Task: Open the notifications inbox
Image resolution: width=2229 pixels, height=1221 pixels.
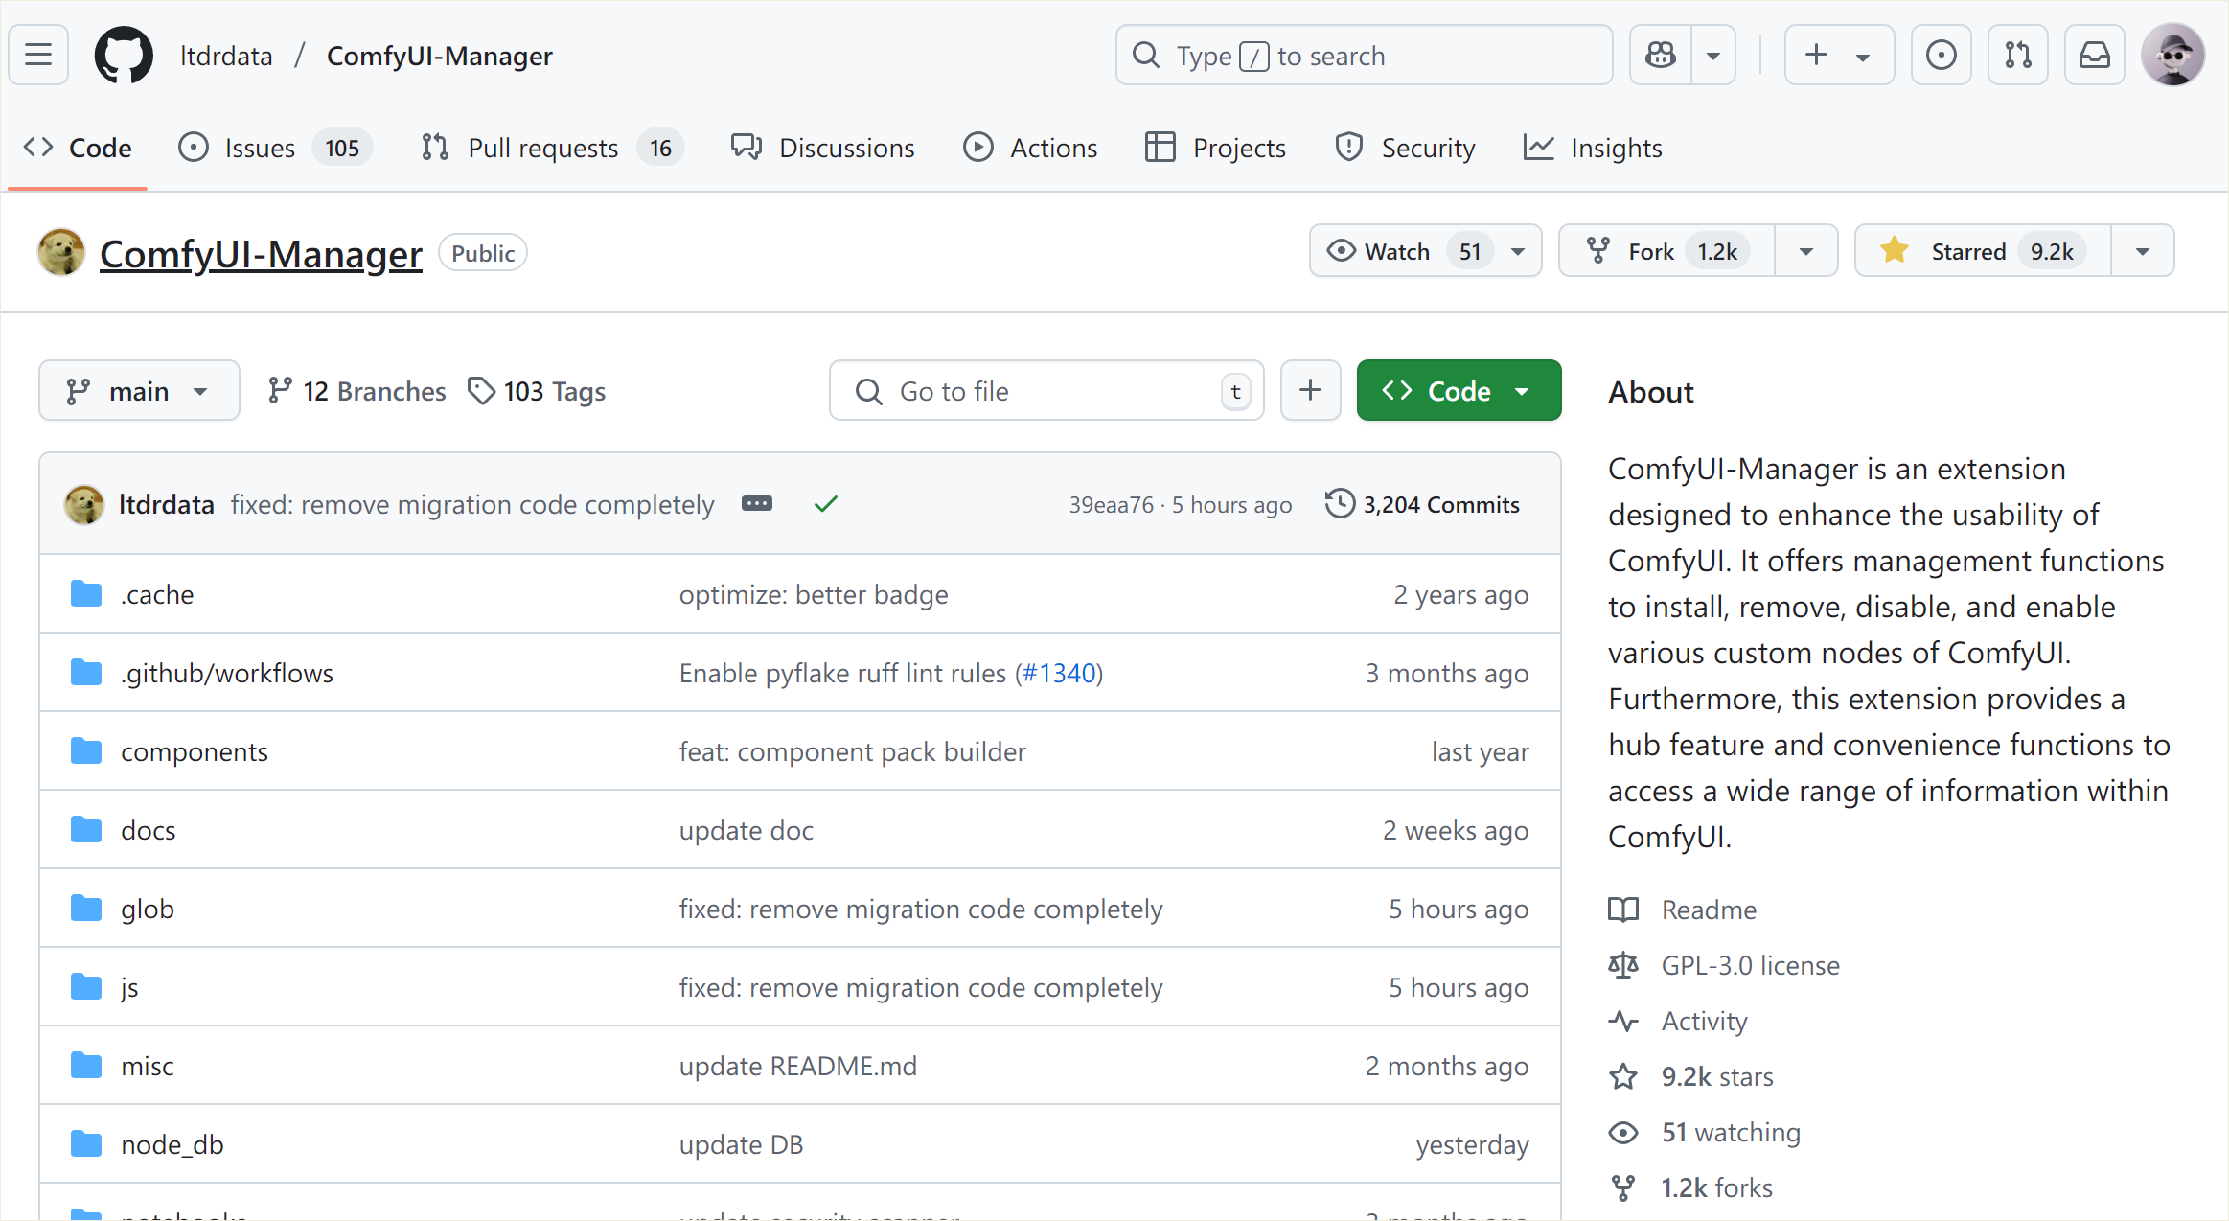Action: pyautogui.click(x=2095, y=55)
